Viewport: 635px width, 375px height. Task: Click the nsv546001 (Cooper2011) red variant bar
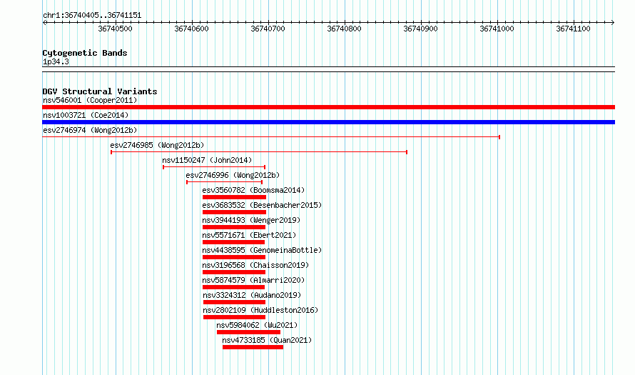328,107
